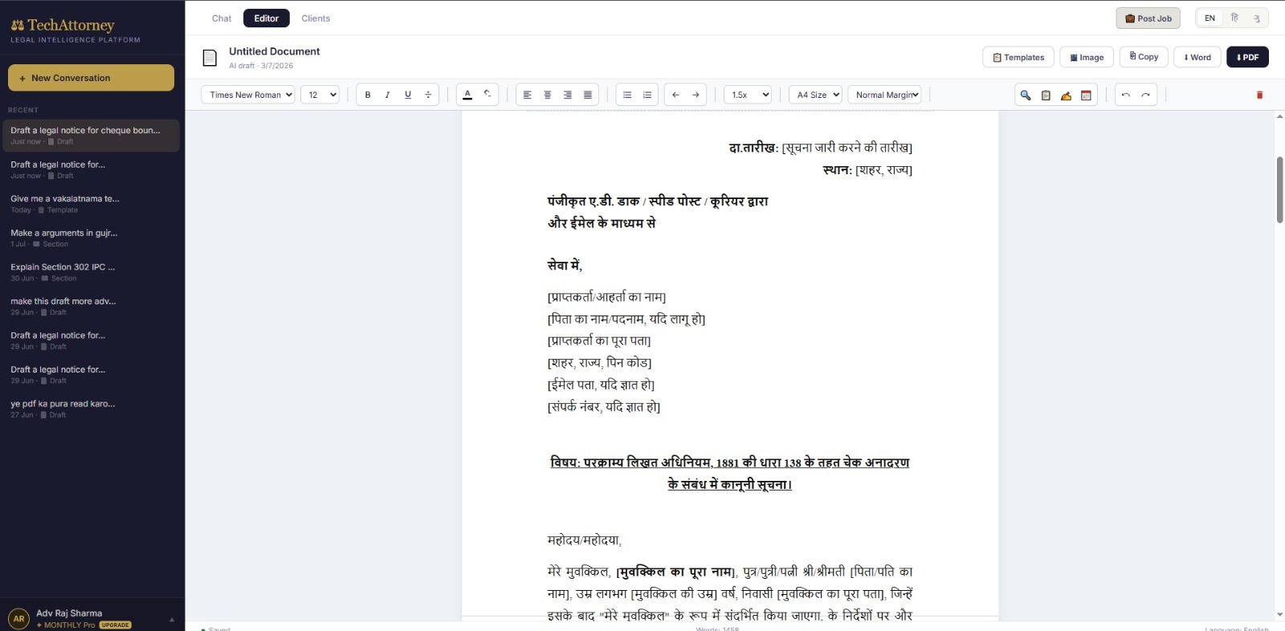This screenshot has height=631, width=1285.
Task: Click the 'सेवा में,' line in document
Action: coord(565,265)
